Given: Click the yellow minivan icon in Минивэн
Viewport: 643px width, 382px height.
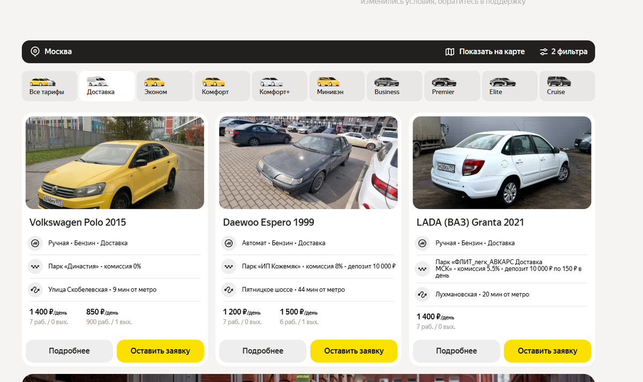Looking at the screenshot, I should (328, 82).
